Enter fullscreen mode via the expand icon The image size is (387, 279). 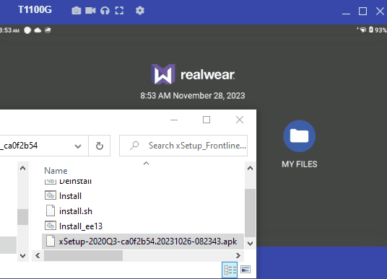pos(119,11)
